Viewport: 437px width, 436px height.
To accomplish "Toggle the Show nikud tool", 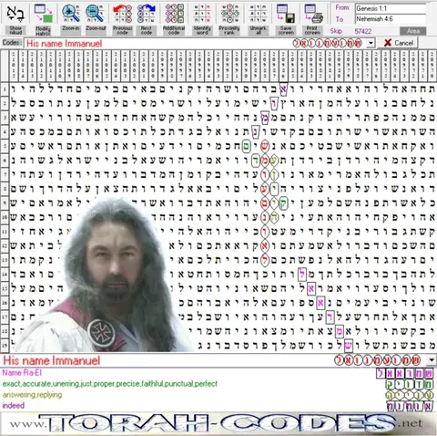I will tap(15, 18).
